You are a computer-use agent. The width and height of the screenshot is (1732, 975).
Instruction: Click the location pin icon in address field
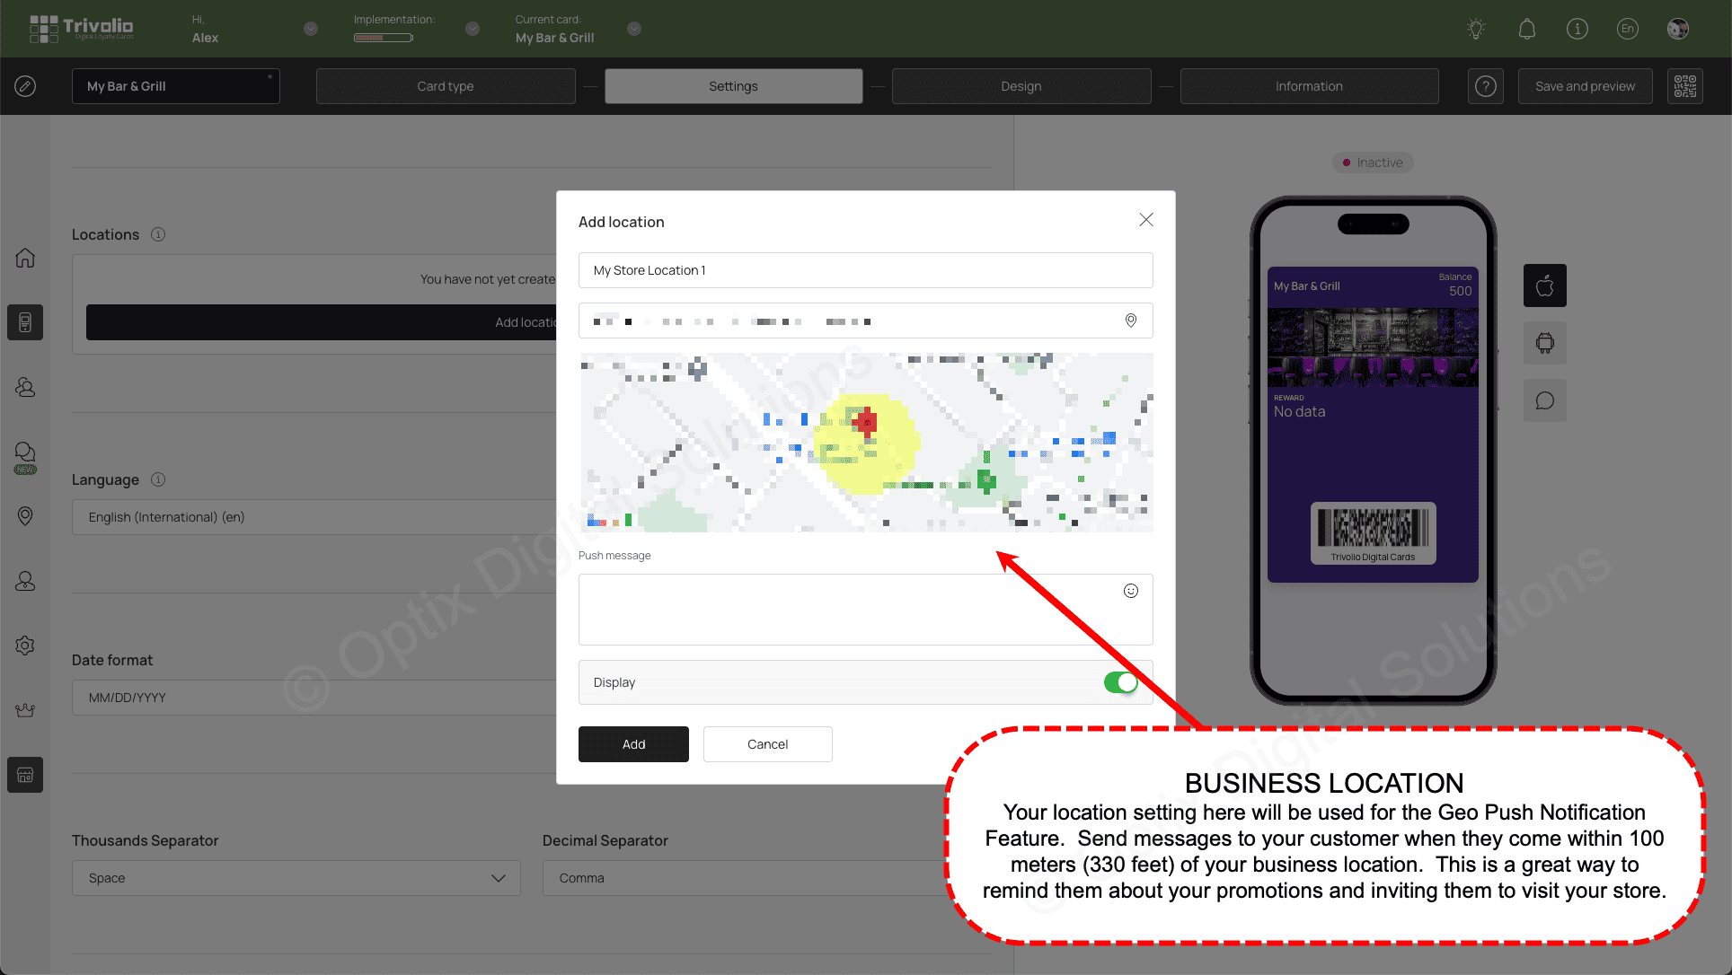(x=1131, y=320)
